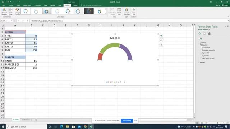Viewport: 230px width, 129px height.
Task: Select Effects pentagon icon in pane
Action: click(204, 33)
